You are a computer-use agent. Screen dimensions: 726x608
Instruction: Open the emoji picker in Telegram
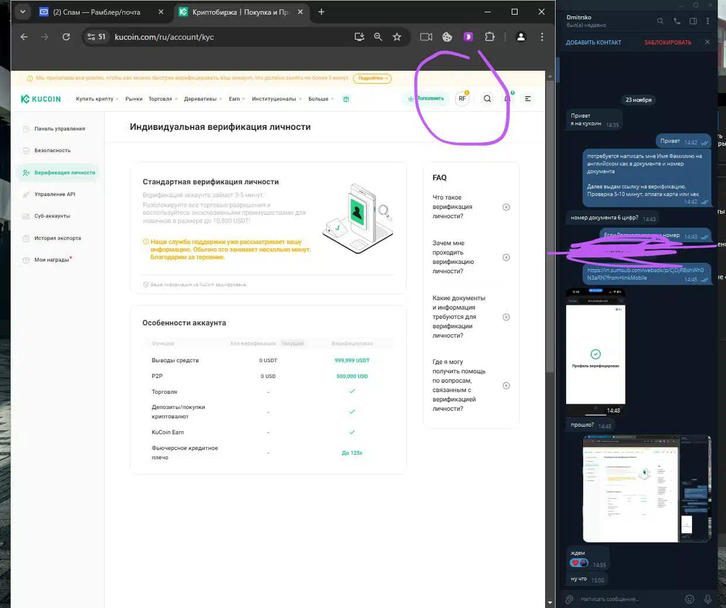(690, 599)
